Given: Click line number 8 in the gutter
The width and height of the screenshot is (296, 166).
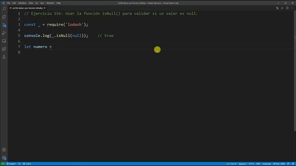Looking at the screenshot, I should [19, 52].
